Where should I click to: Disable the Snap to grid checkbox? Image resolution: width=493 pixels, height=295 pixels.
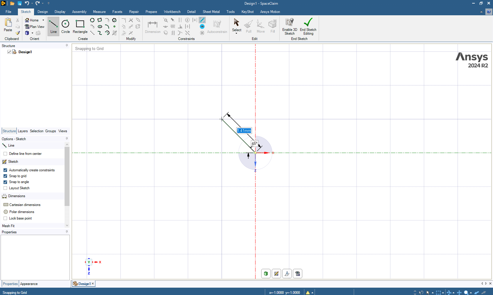coord(5,176)
